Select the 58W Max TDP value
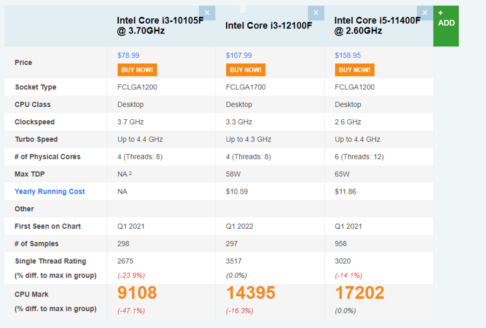 pyautogui.click(x=233, y=174)
